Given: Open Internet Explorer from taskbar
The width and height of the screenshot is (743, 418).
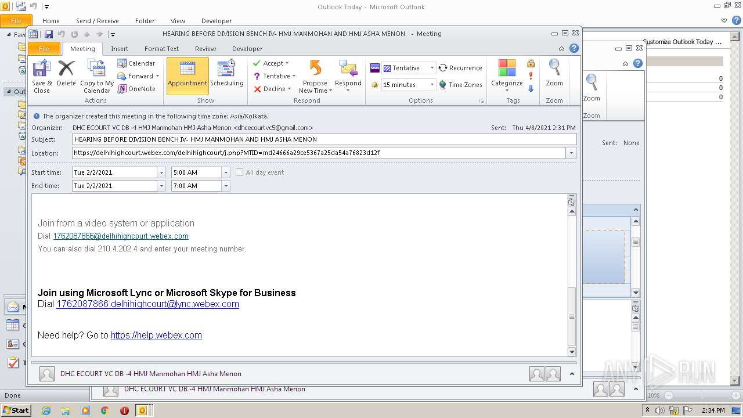Looking at the screenshot, I should (46, 410).
